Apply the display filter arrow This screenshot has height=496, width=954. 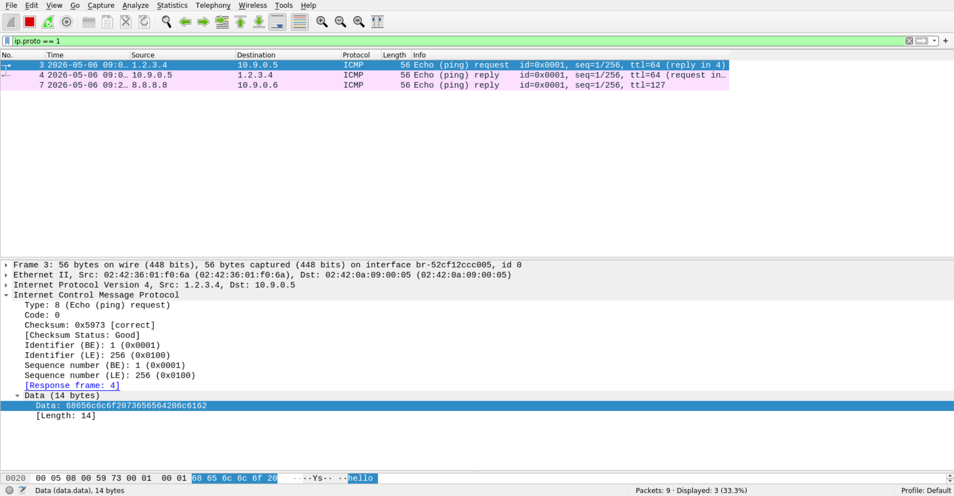pos(922,41)
